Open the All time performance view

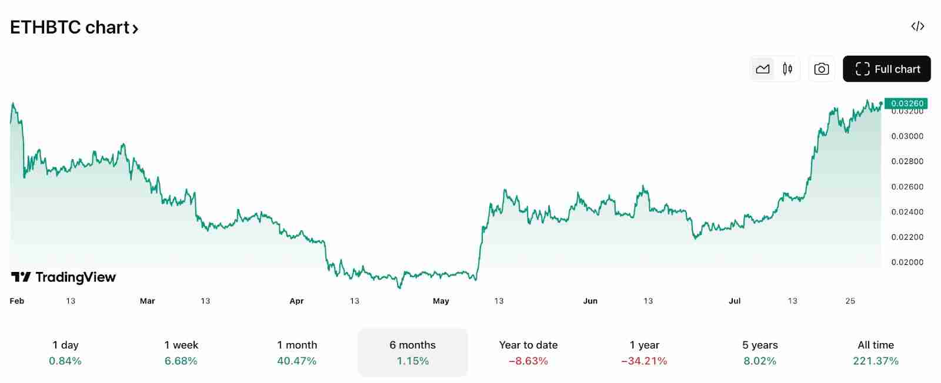pyautogui.click(x=875, y=352)
